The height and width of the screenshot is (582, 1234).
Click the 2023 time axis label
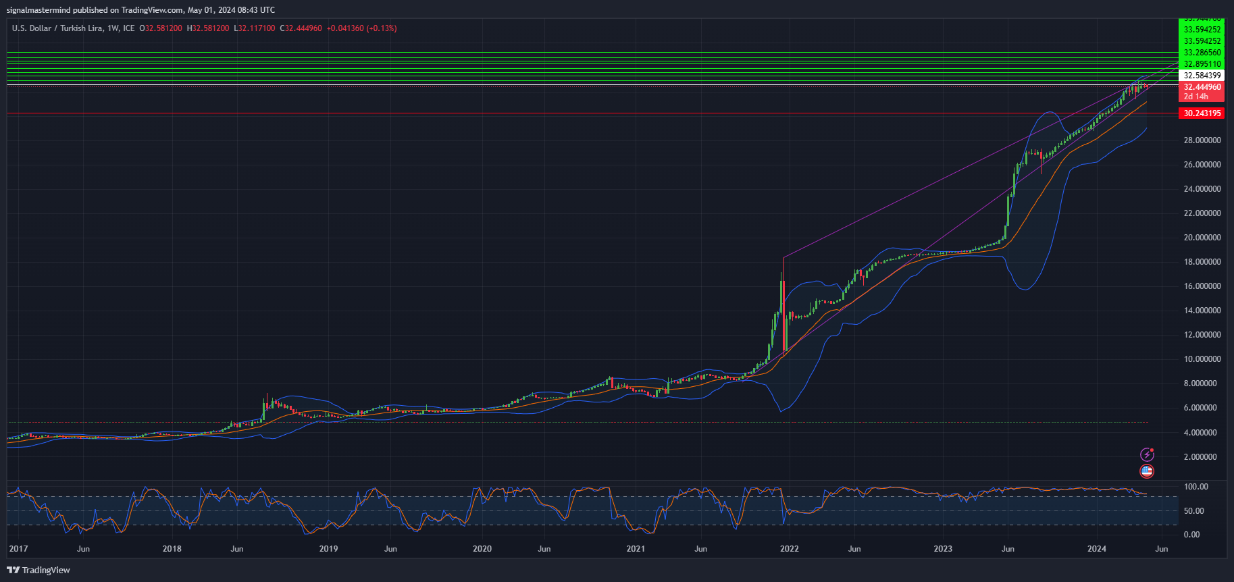[x=943, y=549]
